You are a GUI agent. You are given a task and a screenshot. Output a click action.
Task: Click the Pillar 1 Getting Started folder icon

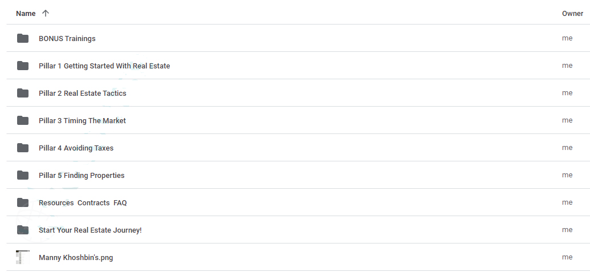click(x=23, y=66)
